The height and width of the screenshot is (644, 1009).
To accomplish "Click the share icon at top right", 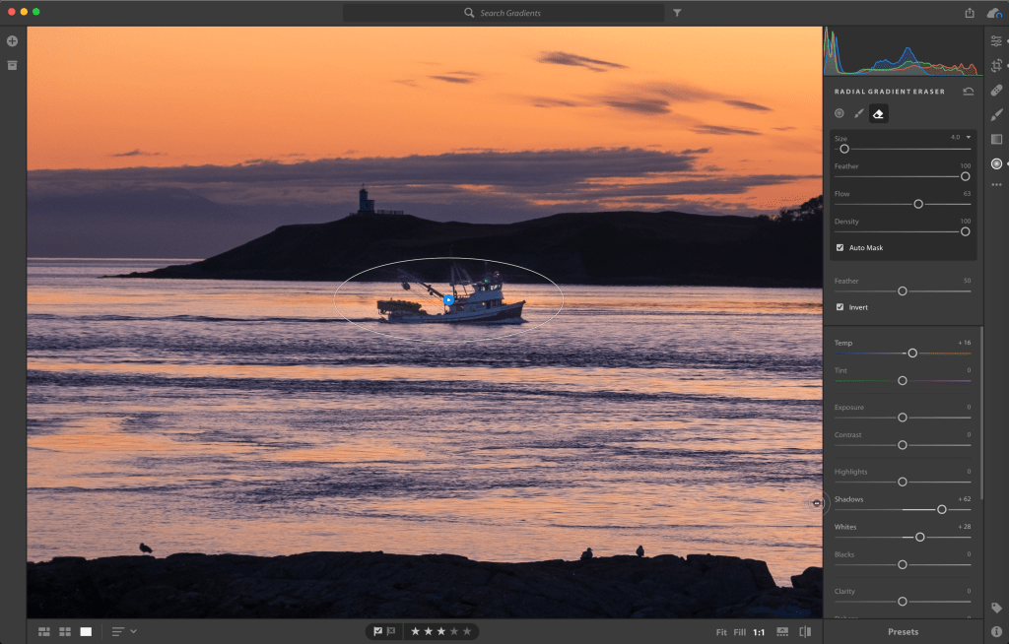I will click(x=968, y=13).
